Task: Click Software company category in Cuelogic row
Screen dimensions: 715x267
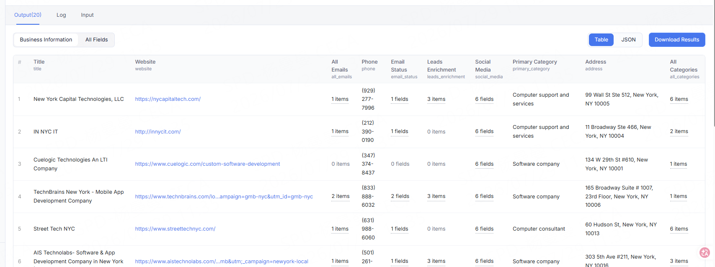Action: (536, 164)
